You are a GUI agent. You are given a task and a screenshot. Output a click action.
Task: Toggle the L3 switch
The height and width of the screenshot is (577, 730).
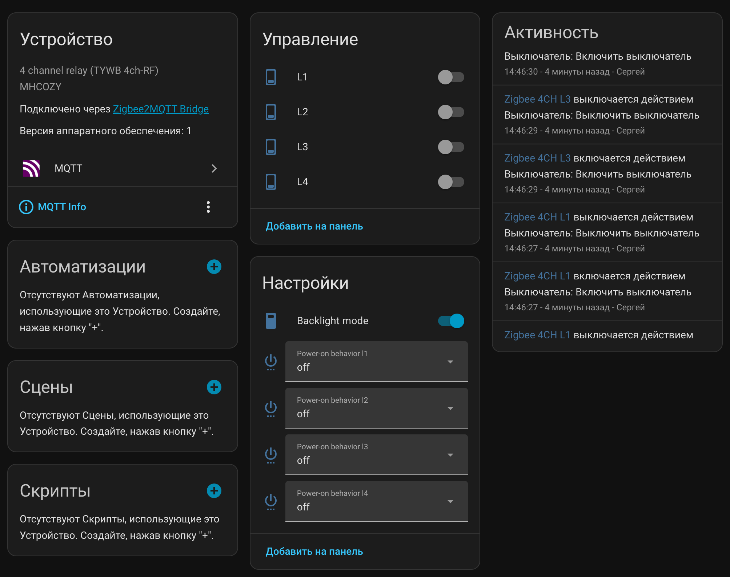(451, 147)
